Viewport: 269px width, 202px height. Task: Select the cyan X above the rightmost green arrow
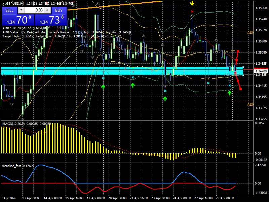pyautogui.click(x=230, y=86)
